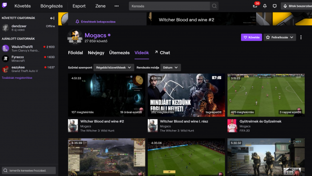This screenshot has height=176, width=312.
Task: Open the 3:15:23 FIFA match thumbnail
Action: pos(266,95)
